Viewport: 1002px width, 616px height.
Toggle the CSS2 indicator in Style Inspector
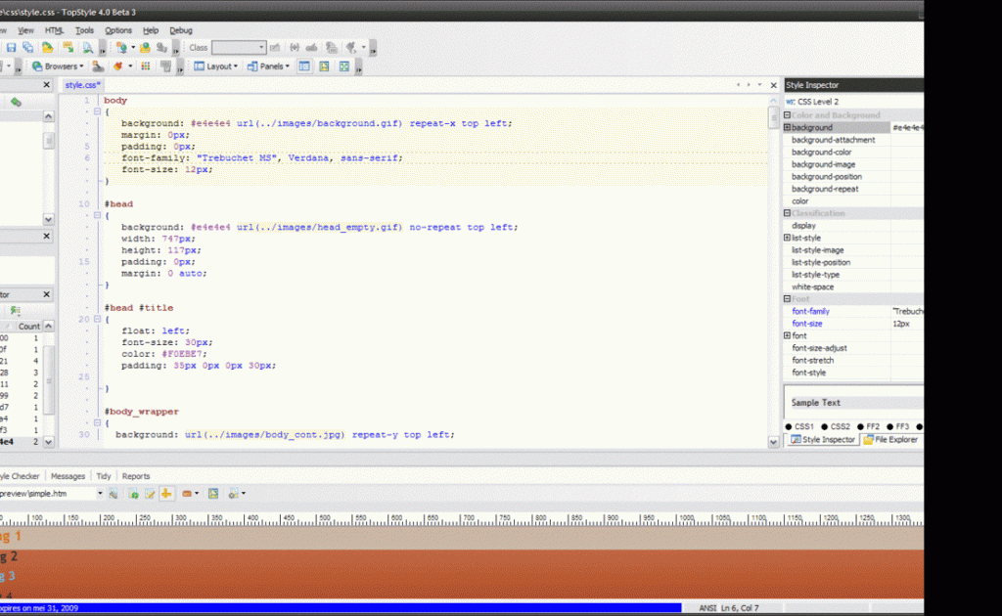click(x=837, y=426)
